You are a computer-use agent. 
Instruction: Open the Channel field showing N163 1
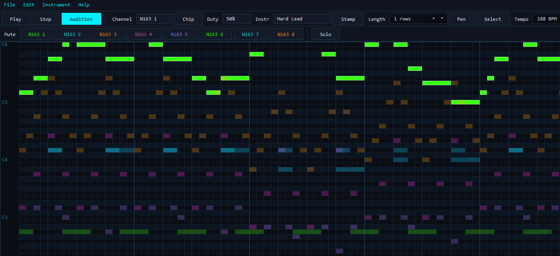pyautogui.click(x=154, y=19)
